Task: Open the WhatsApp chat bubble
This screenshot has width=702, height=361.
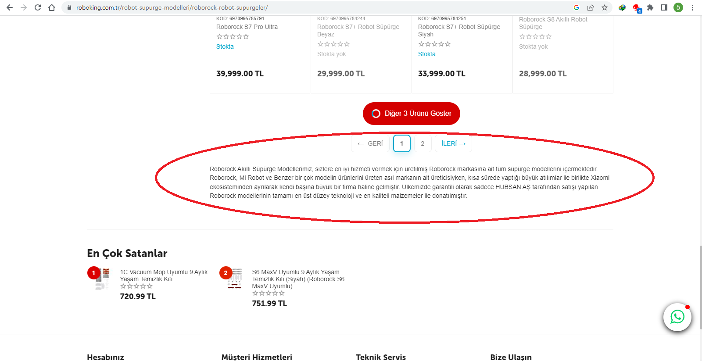Action: [x=677, y=317]
